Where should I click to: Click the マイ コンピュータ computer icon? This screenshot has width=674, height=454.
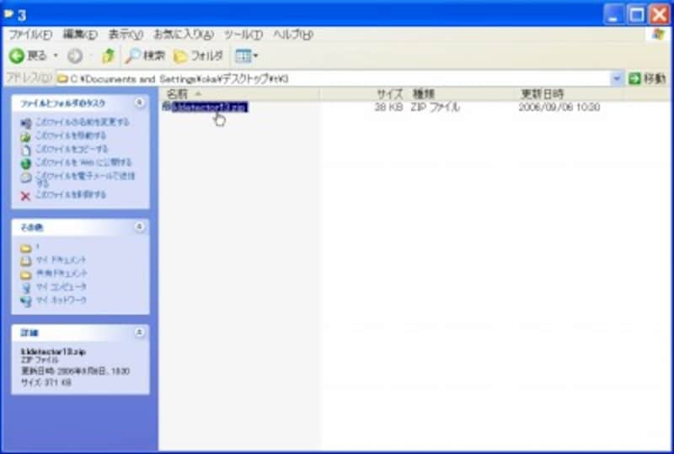(x=26, y=288)
